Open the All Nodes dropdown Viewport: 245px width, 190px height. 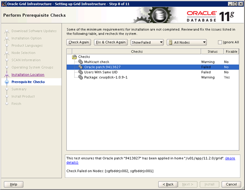[187, 42]
